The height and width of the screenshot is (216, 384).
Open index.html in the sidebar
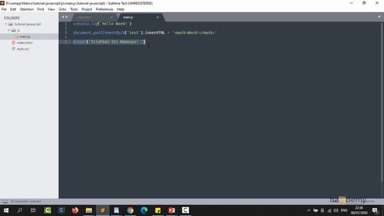pos(25,43)
